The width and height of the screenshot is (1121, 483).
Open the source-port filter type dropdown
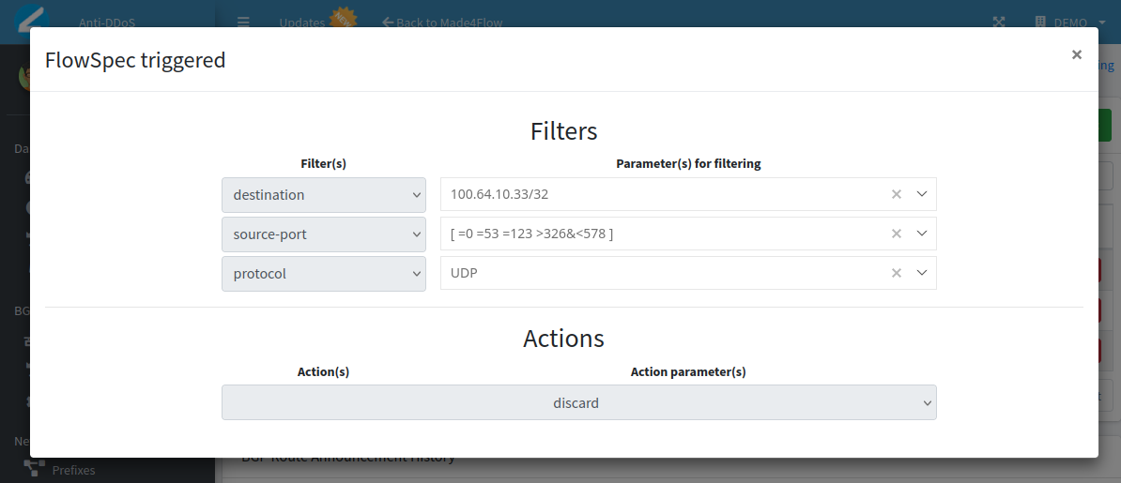323,234
